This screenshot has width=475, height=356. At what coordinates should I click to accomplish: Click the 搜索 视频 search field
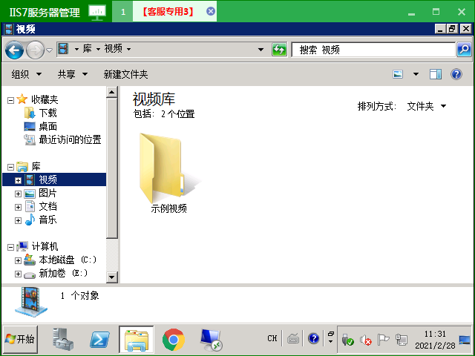[373, 50]
